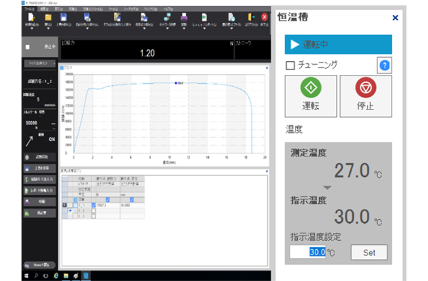Open the ハードウェア menu
Viewport: 428px width, 281px height.
pos(131,9)
